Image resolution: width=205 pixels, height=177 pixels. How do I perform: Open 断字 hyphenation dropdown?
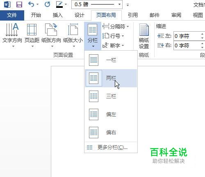(113, 45)
